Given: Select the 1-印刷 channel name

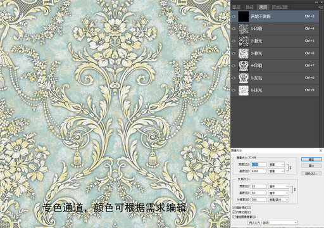Looking at the screenshot, I should (x=256, y=28).
